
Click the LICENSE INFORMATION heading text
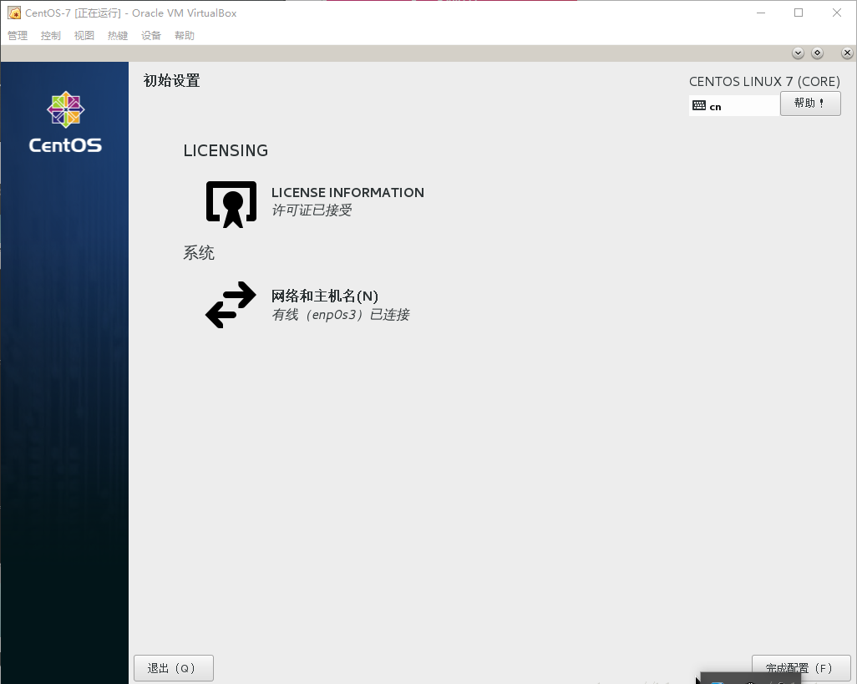click(x=347, y=192)
